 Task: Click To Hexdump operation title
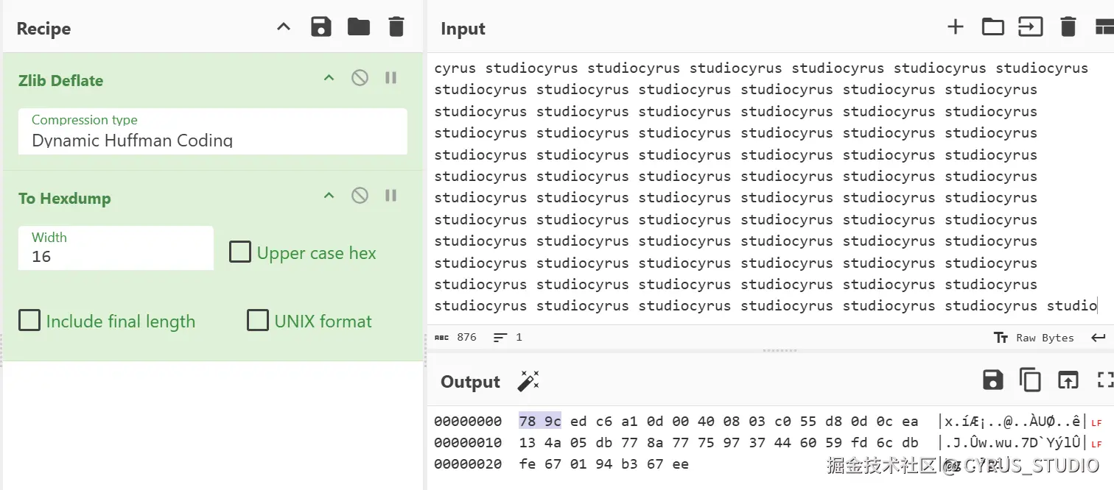(x=64, y=199)
